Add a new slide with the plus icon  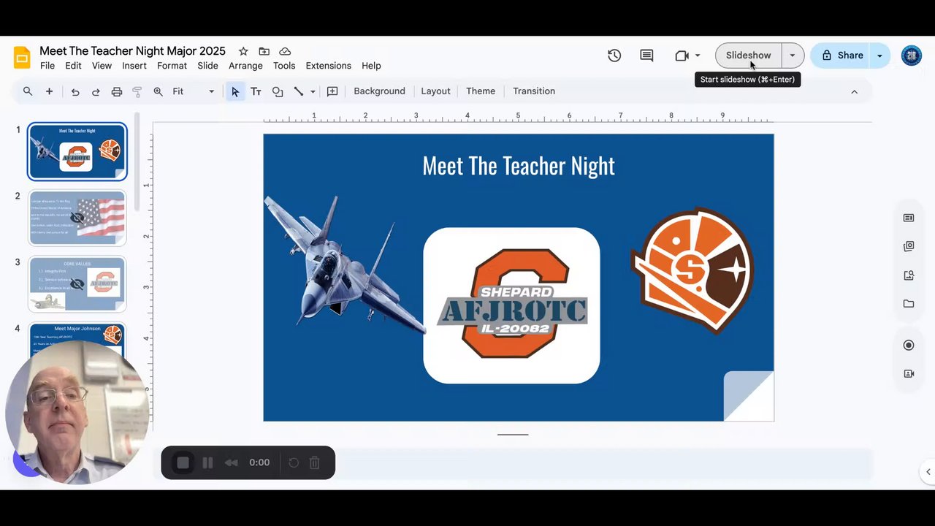49,91
